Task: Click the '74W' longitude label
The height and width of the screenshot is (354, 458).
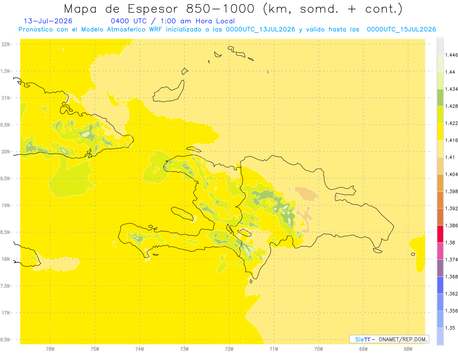Action: pyautogui.click(x=140, y=349)
